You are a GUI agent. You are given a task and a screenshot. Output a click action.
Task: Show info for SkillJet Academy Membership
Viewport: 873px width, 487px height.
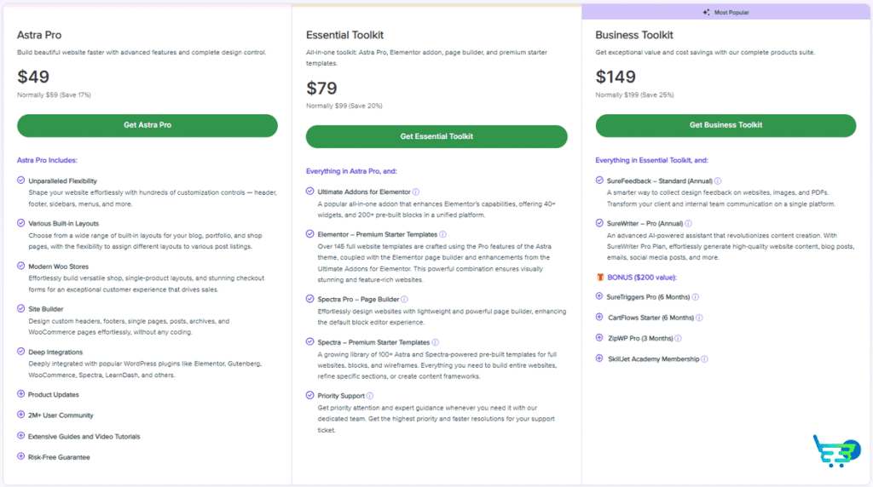(704, 359)
